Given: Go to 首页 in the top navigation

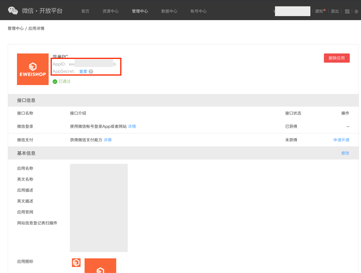Looking at the screenshot, I should [85, 11].
